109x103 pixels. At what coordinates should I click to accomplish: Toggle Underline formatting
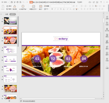tap(58, 9)
